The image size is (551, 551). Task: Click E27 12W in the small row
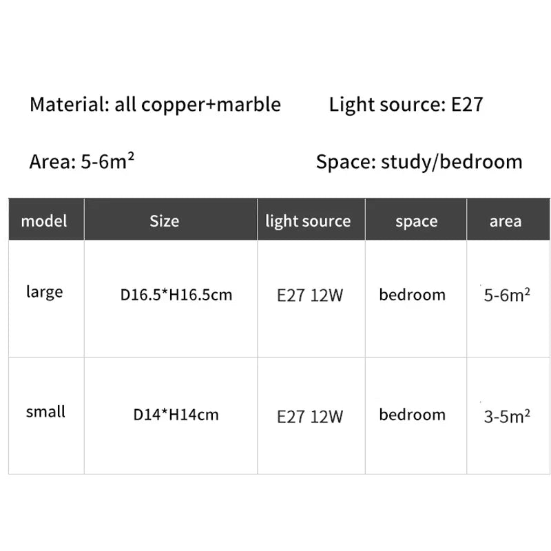point(310,417)
